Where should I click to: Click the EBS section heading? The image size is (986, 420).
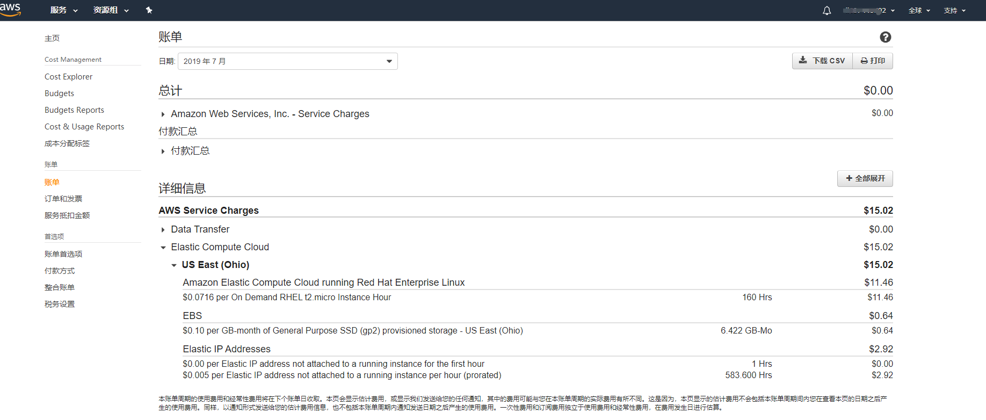[x=192, y=316]
